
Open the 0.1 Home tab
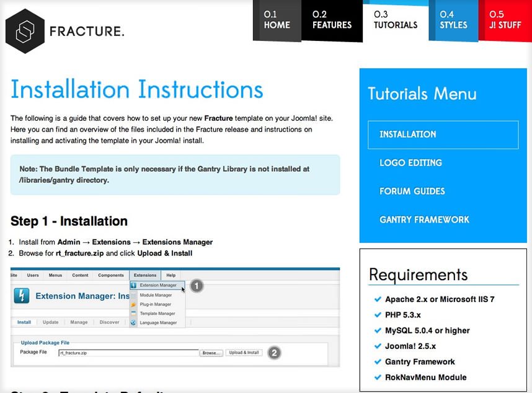coord(277,20)
